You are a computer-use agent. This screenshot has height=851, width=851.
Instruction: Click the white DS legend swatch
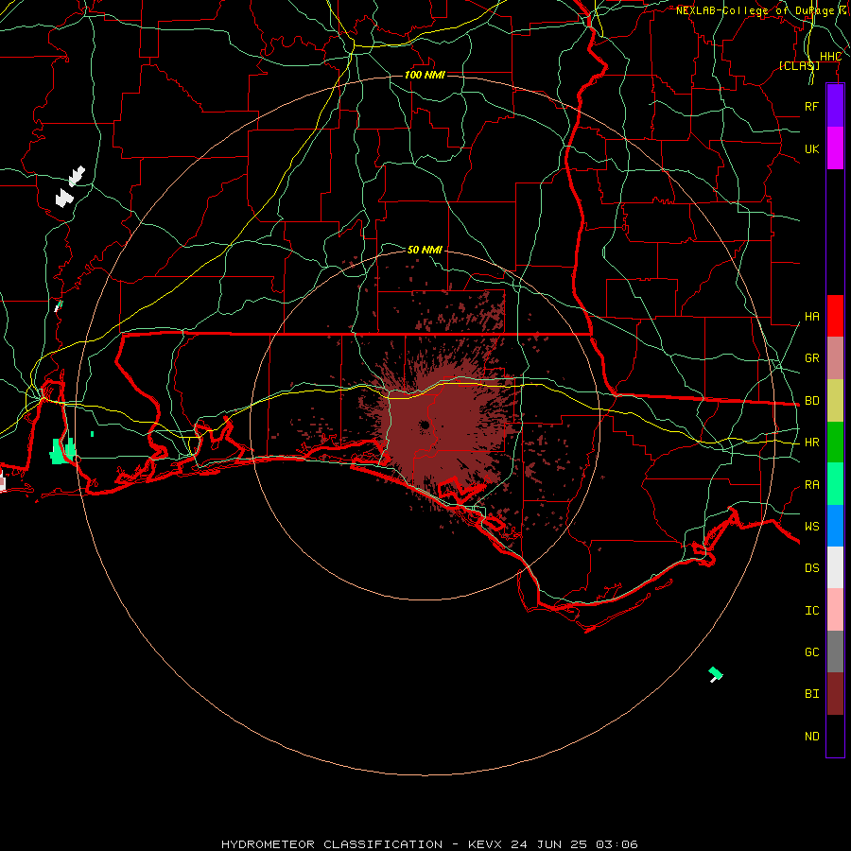pos(835,567)
